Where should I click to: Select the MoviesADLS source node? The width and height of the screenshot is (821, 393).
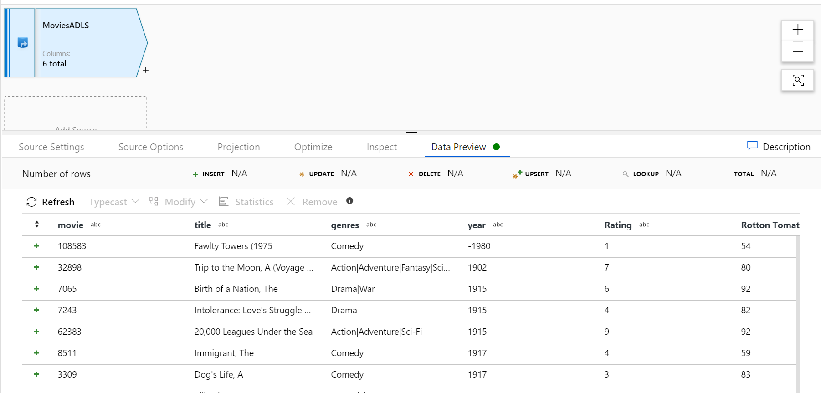[x=76, y=43]
